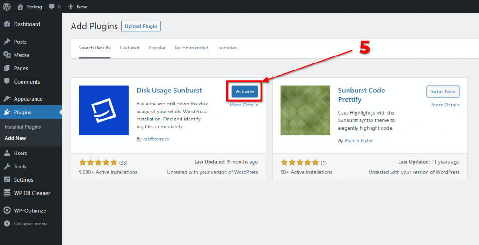Screen dimensions: 479x245
Task: Click the Collapse menu text
Action: pyautogui.click(x=30, y=224)
